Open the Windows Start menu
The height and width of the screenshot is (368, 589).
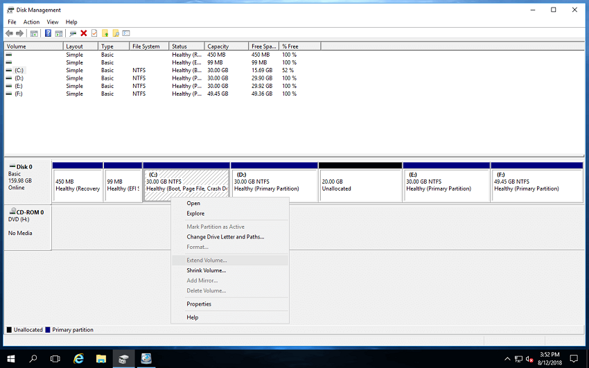(x=11, y=358)
